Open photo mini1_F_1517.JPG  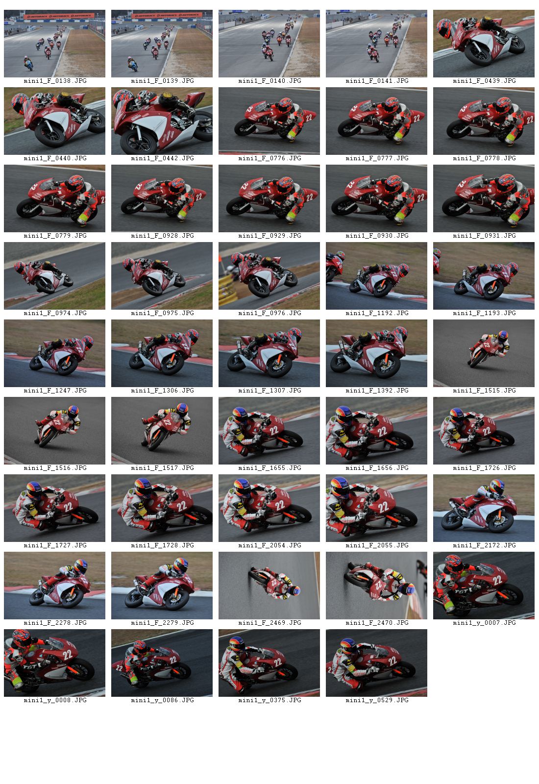162,431
